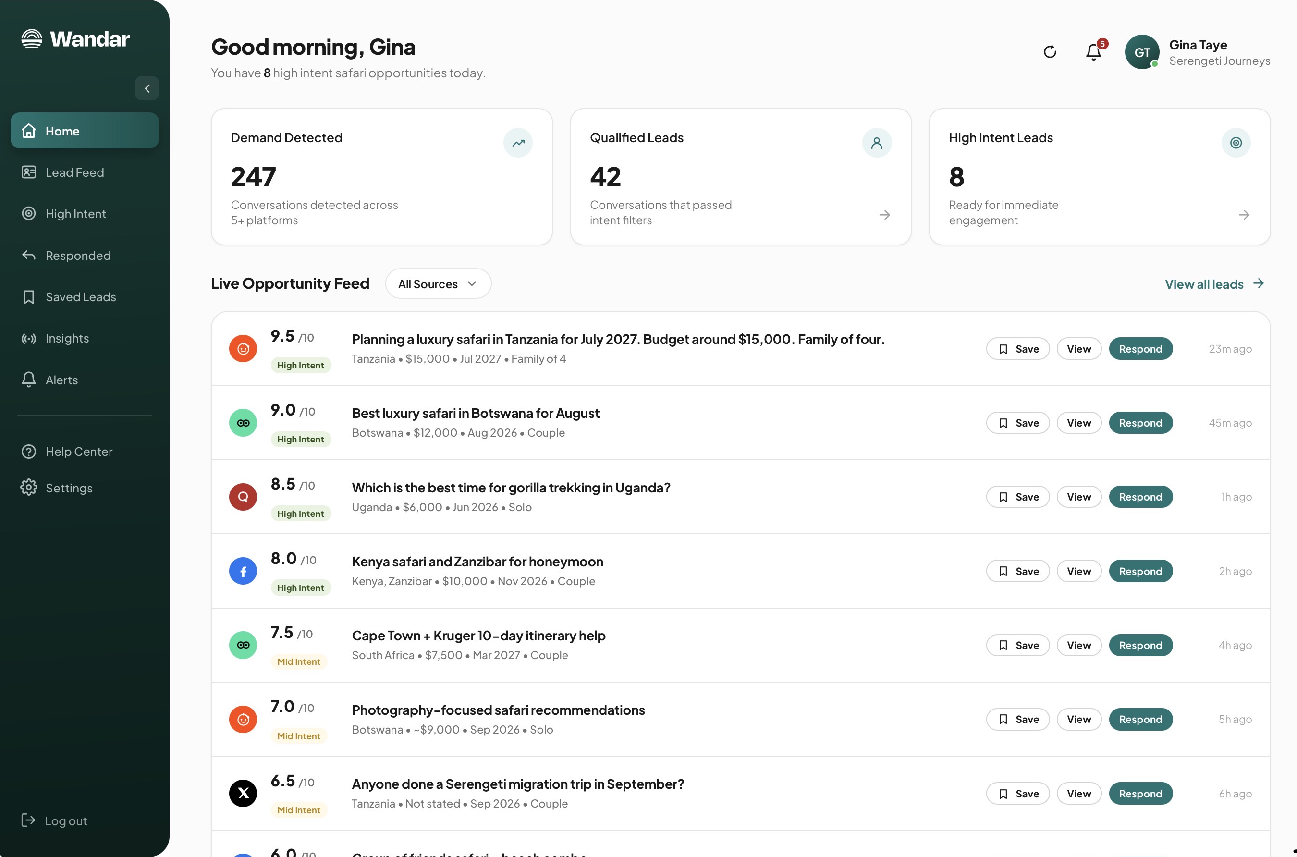View the Cape Town + Kruger lead

1079,645
